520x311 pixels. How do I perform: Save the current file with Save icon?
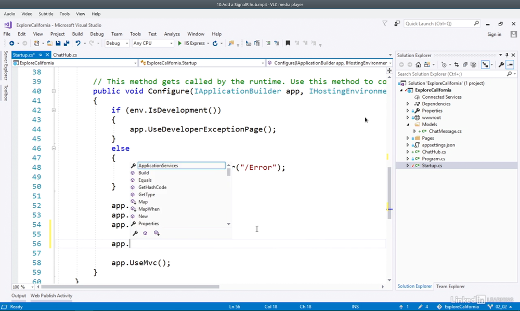[58, 44]
